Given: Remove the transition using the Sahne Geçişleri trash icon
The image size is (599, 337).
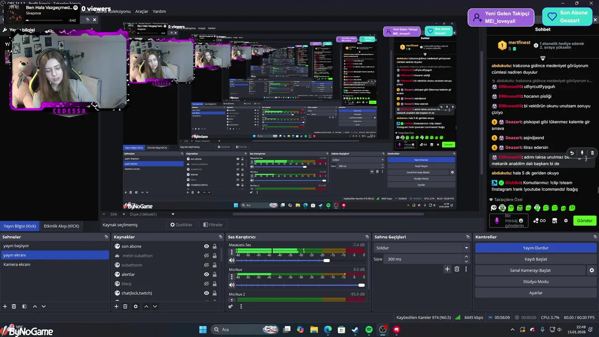Looking at the screenshot, I should (457, 269).
